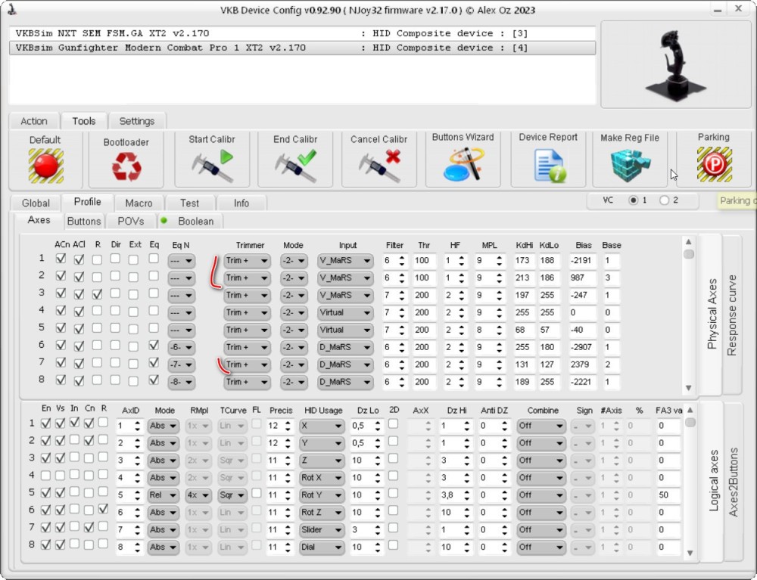Click the application icon in the title bar
This screenshot has width=757, height=580.
(11, 10)
